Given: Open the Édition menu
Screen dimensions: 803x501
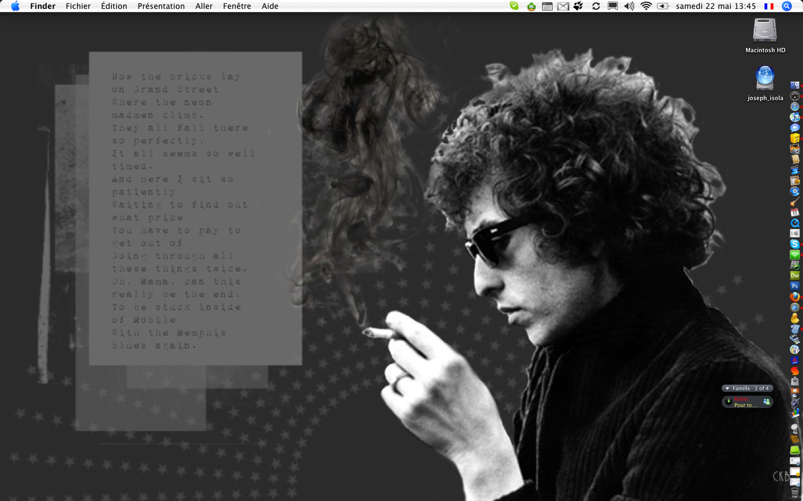Looking at the screenshot, I should [x=114, y=6].
